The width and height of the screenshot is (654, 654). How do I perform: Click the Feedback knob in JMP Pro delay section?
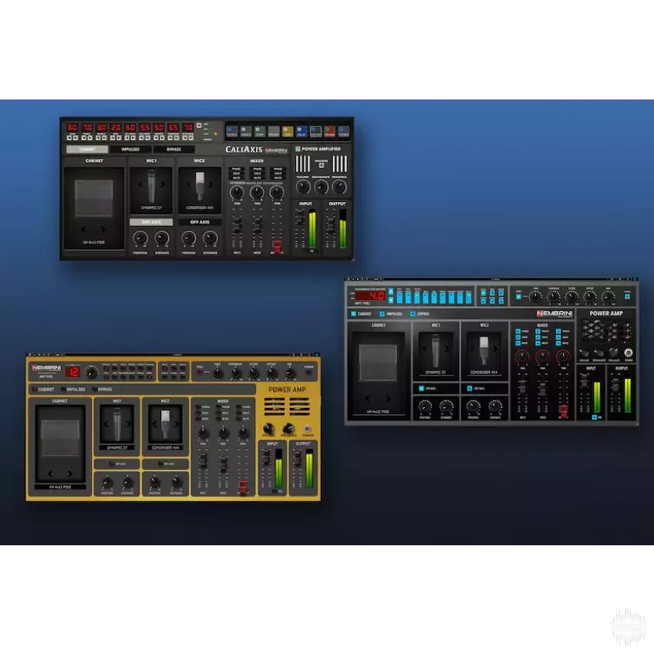click(x=236, y=374)
